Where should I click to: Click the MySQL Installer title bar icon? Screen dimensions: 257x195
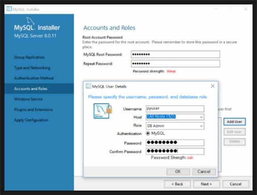9,9
